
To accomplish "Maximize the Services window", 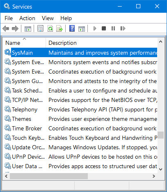I will coord(138,6).
